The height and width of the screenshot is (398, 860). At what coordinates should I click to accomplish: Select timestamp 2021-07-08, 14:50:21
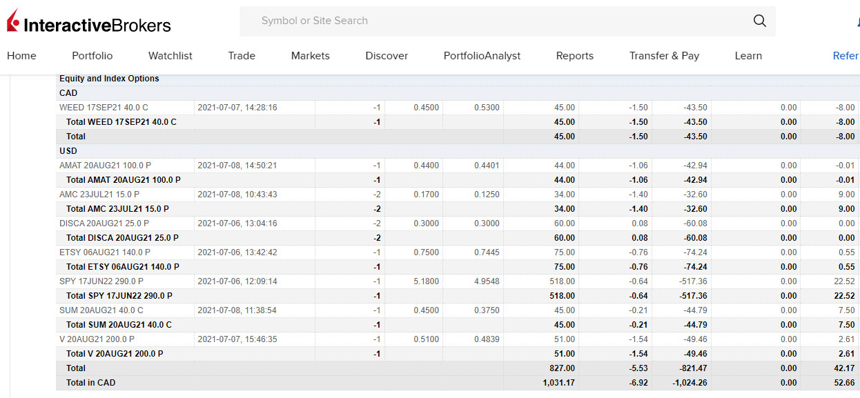pos(237,166)
